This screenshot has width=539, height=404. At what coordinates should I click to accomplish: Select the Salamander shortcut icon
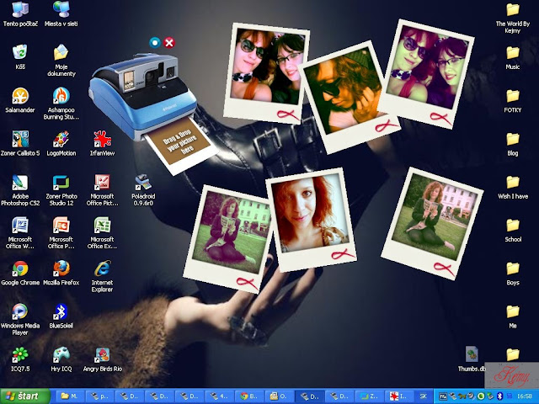pyautogui.click(x=20, y=100)
